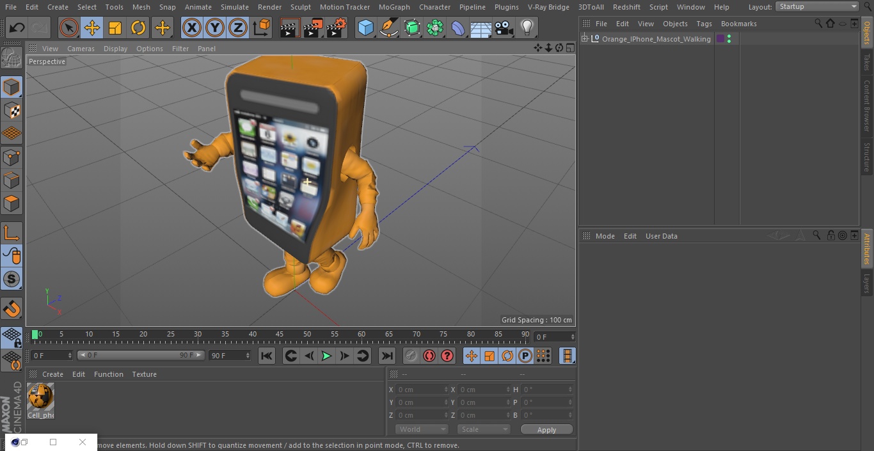
Task: Switch to Points mode
Action: [12, 157]
